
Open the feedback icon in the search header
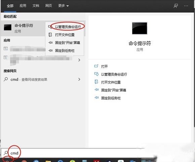[176, 6]
